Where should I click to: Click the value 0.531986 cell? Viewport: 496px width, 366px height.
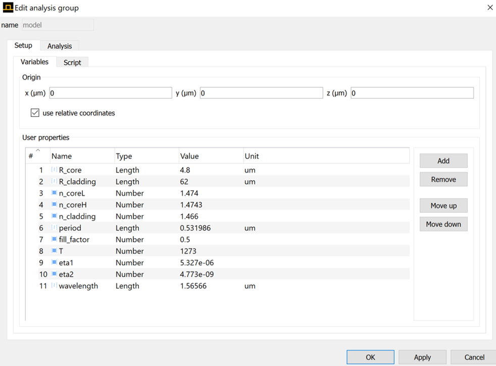click(x=195, y=228)
